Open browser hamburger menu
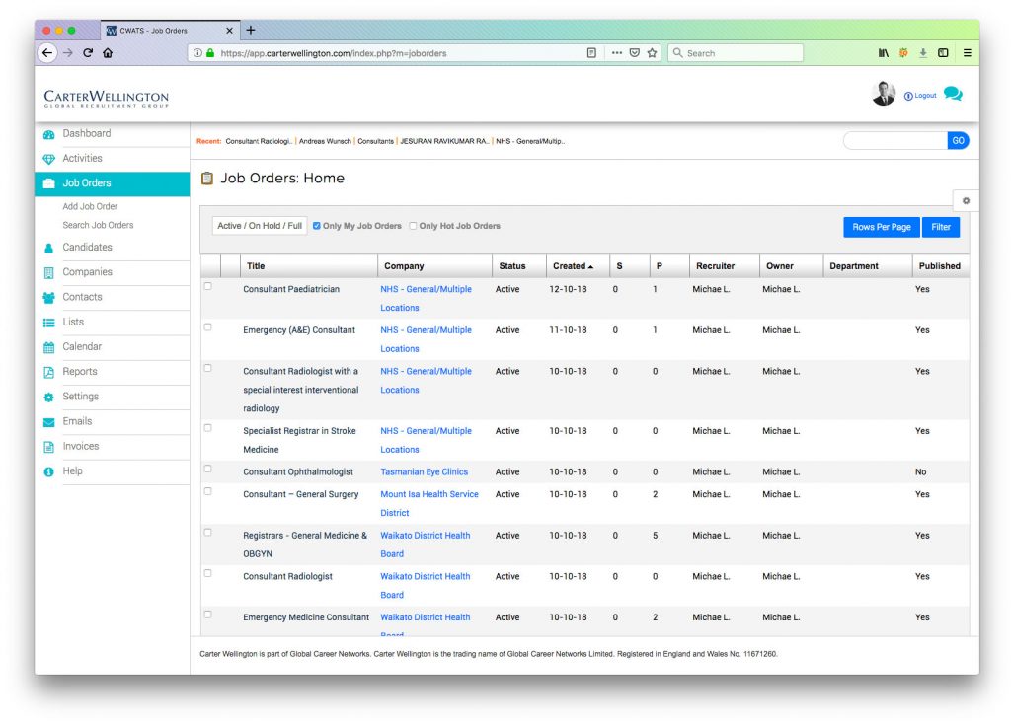This screenshot has height=723, width=1011. [x=968, y=53]
